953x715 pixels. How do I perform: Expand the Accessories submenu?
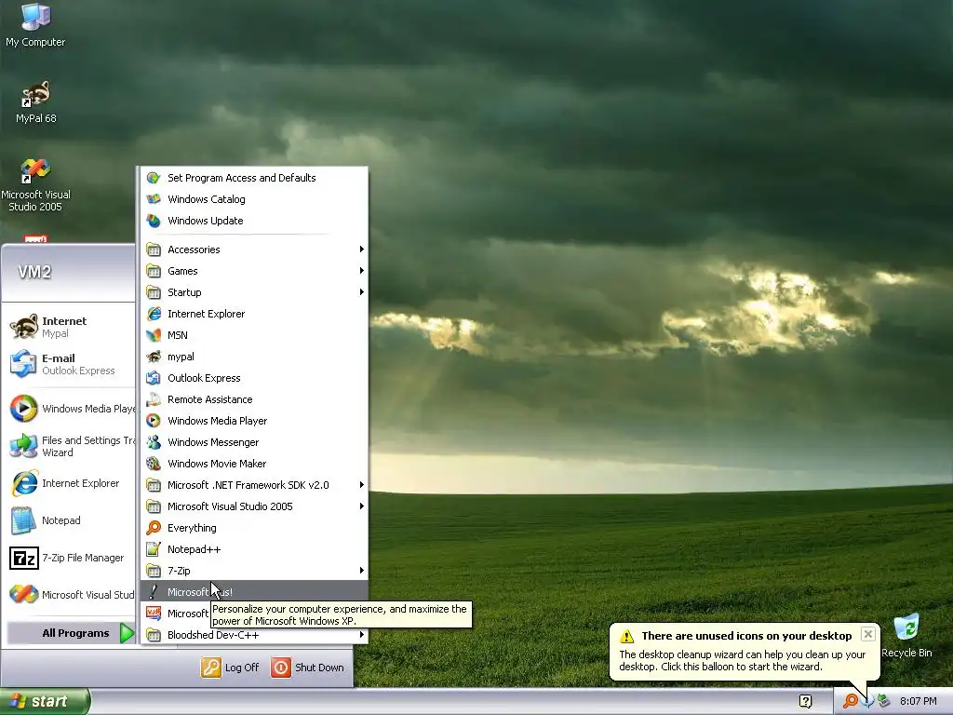point(254,250)
